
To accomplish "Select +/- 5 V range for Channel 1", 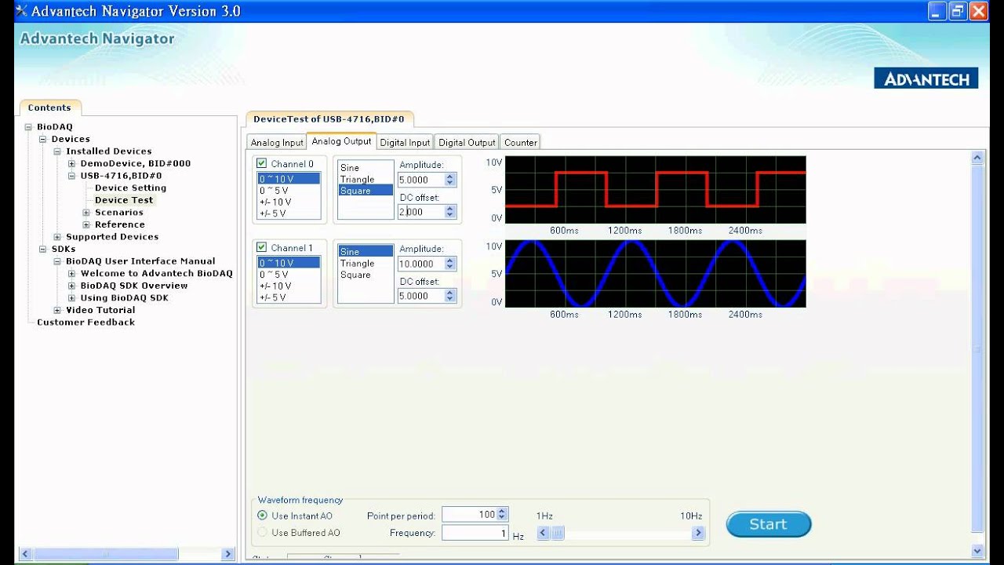I will (289, 297).
